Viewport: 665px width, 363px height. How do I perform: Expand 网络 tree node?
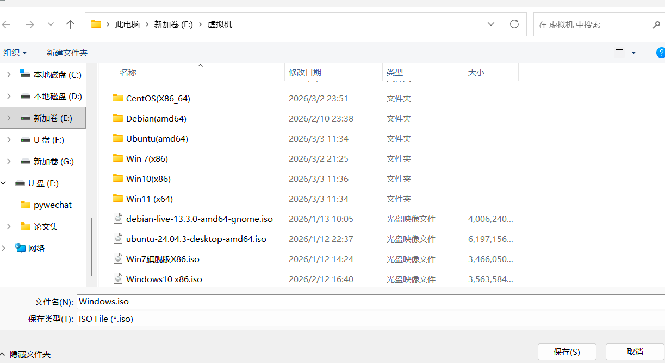[x=4, y=248]
